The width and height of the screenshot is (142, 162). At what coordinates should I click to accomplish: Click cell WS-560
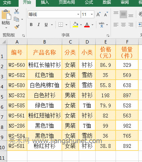17,65
